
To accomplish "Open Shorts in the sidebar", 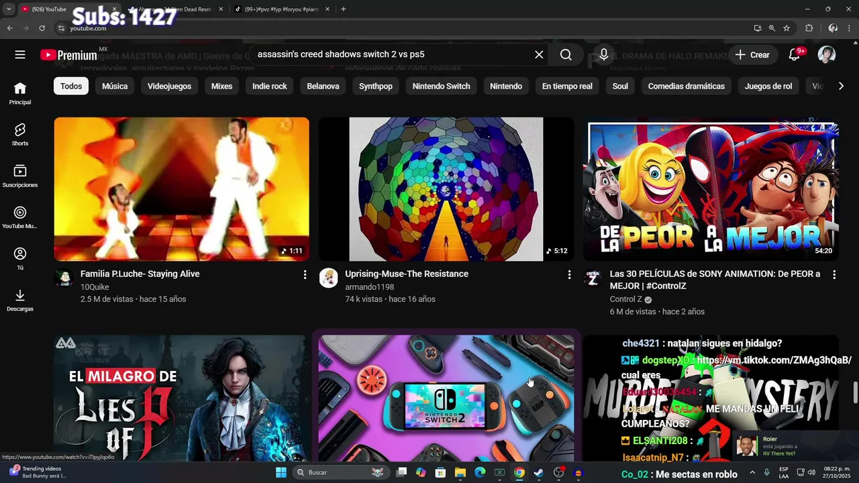I will click(20, 135).
